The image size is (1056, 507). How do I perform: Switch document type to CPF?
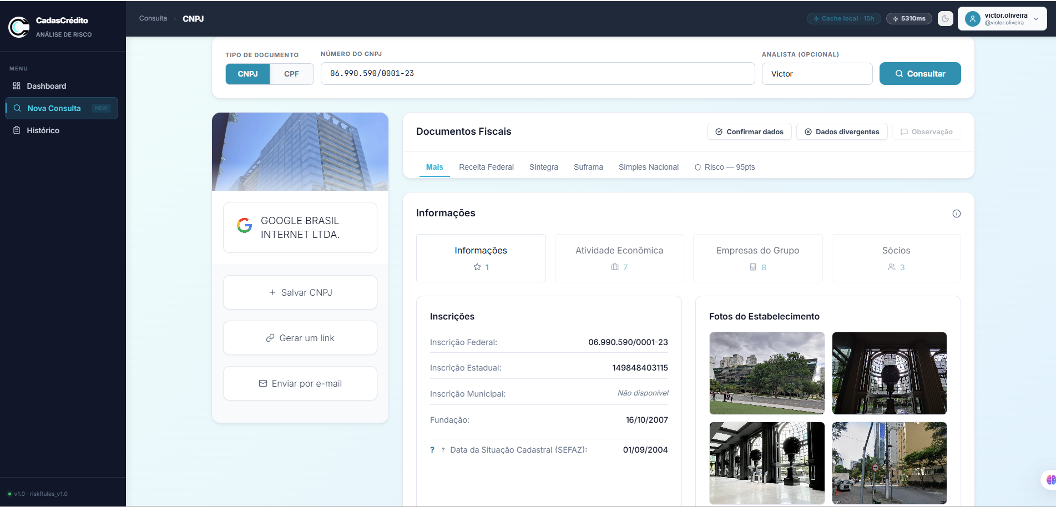point(291,74)
